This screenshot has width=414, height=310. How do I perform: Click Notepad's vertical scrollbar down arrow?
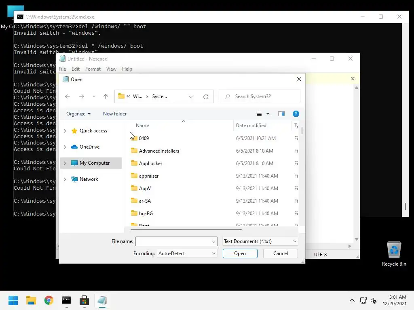357,239
